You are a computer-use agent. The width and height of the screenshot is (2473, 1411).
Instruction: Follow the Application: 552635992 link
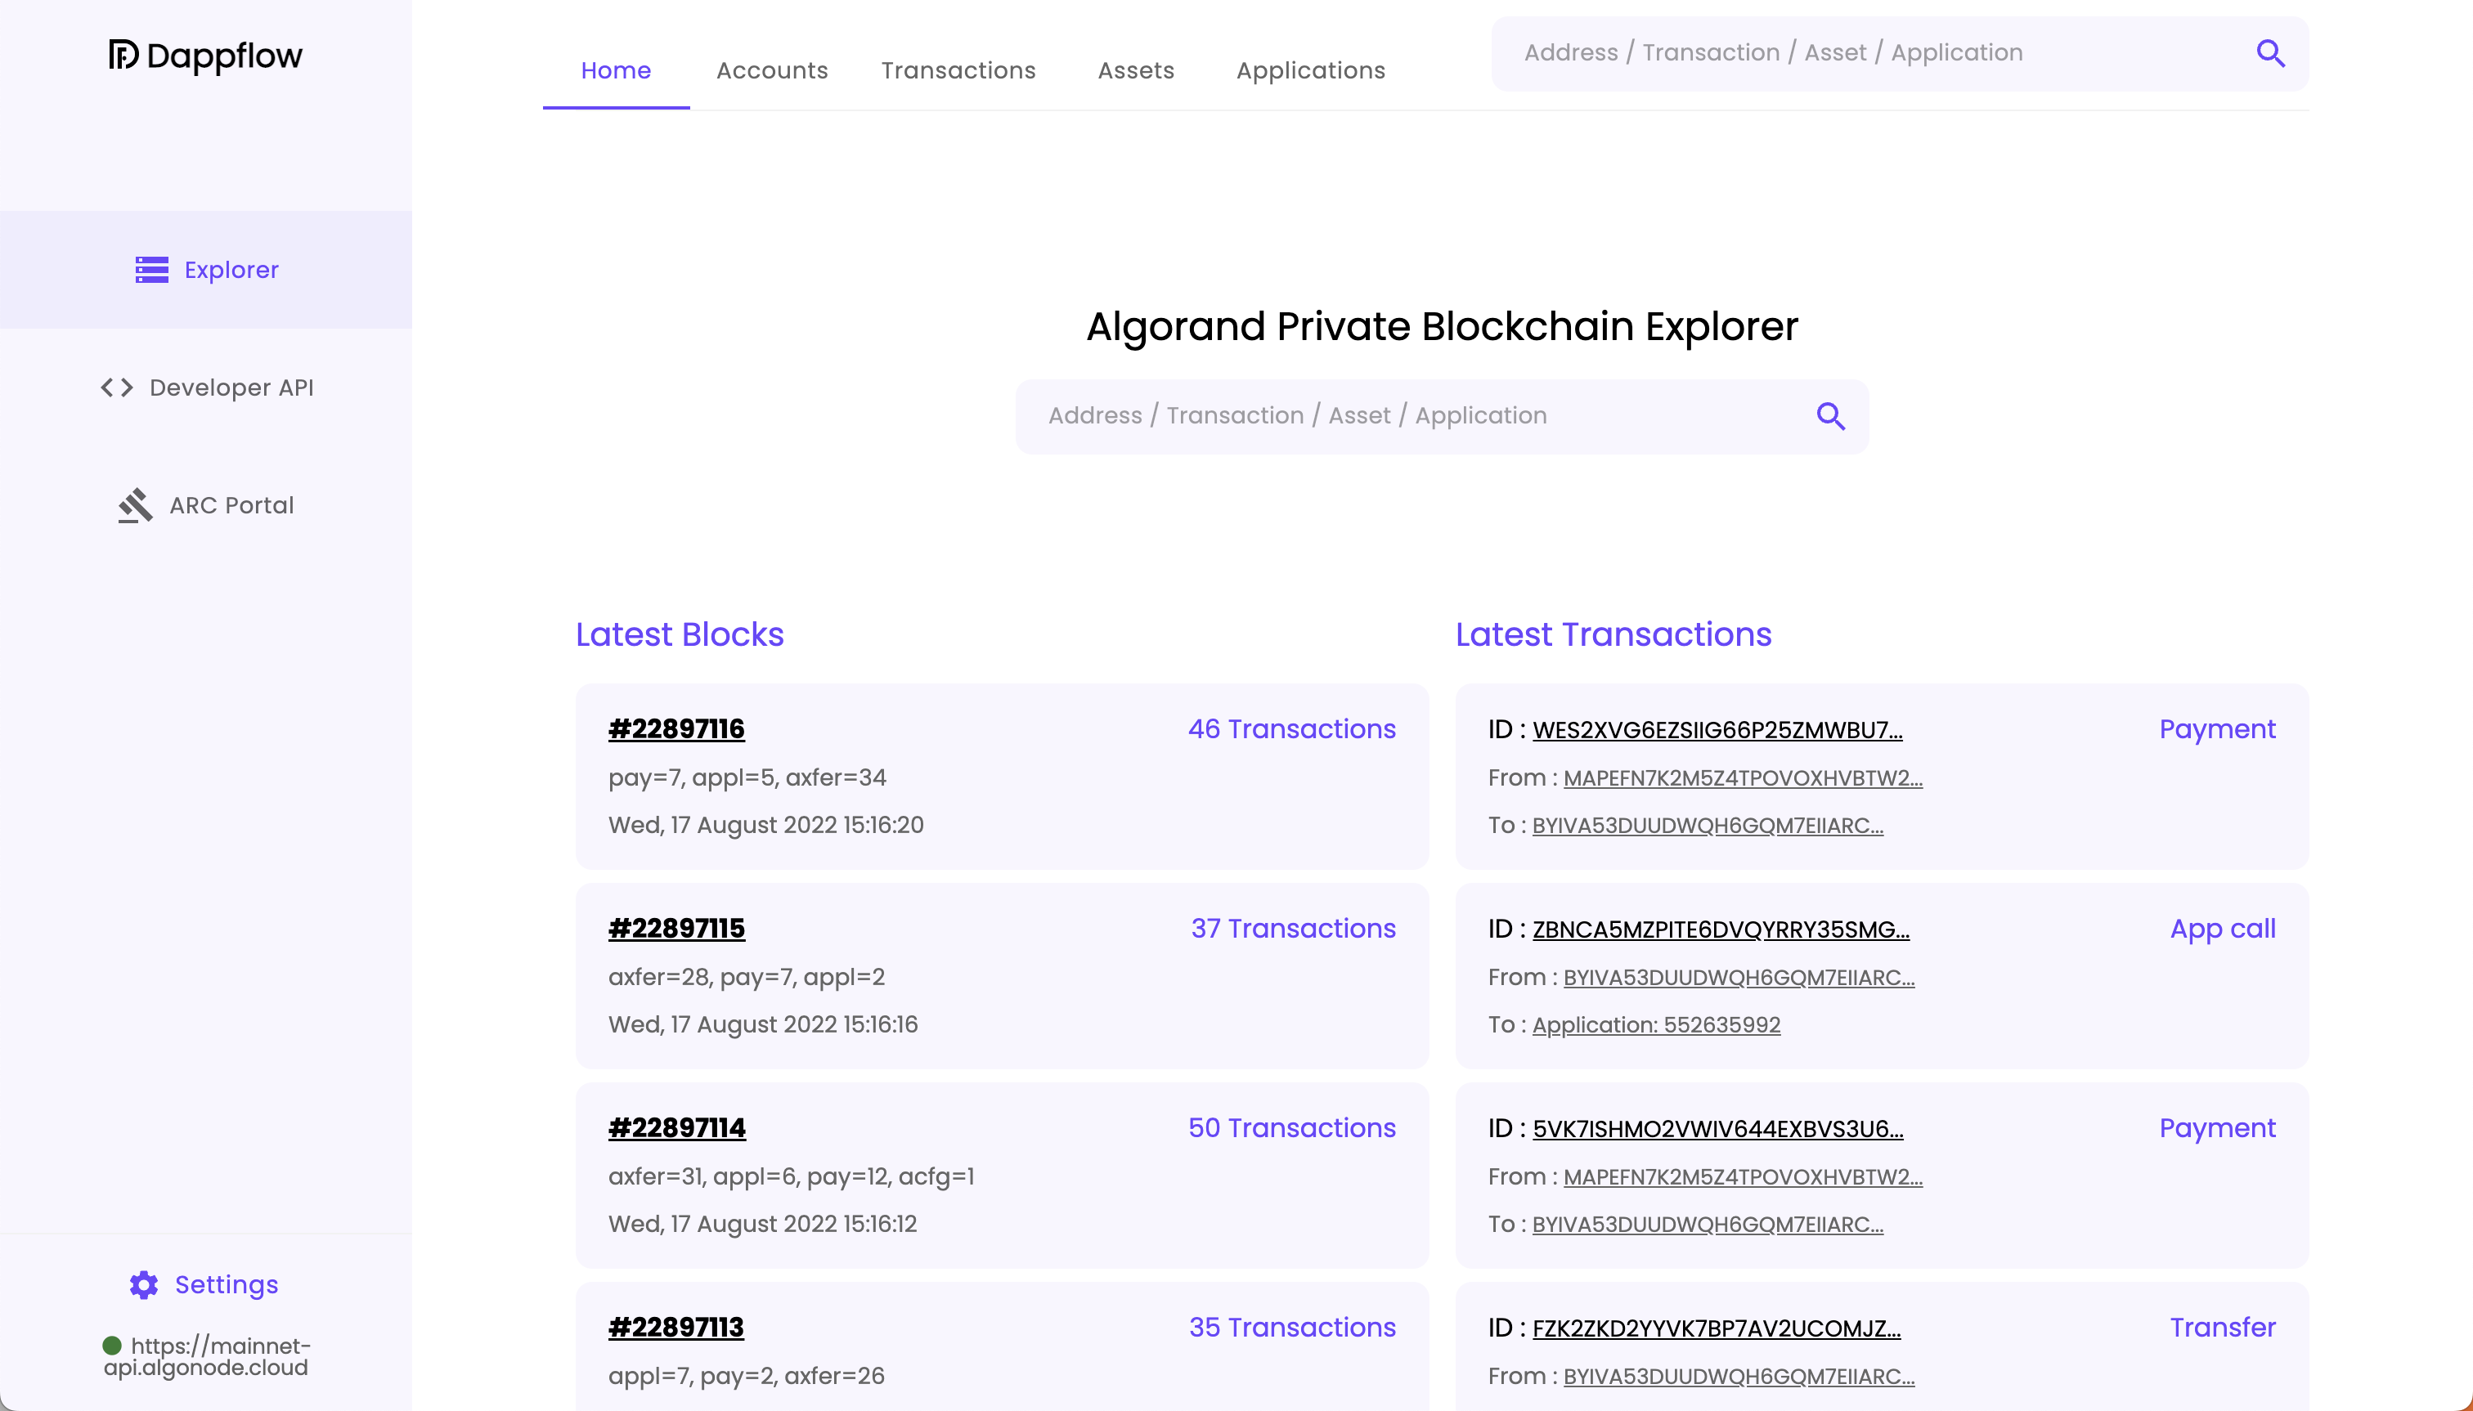1656,1024
